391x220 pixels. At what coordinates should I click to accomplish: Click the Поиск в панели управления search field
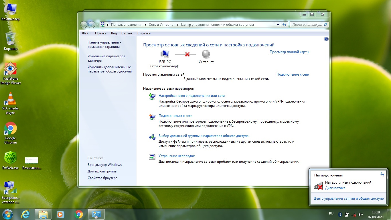[x=309, y=25]
